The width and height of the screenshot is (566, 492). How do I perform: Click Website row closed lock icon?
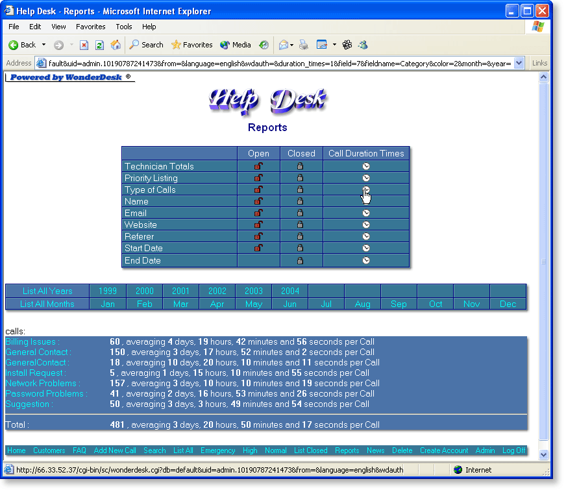pyautogui.click(x=300, y=225)
